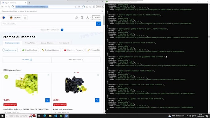Open the Trier sort dropdown
Viewport: 210px width, 118px height.
[x=76, y=60]
